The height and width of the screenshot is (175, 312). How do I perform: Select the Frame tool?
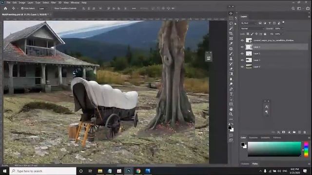231,38
